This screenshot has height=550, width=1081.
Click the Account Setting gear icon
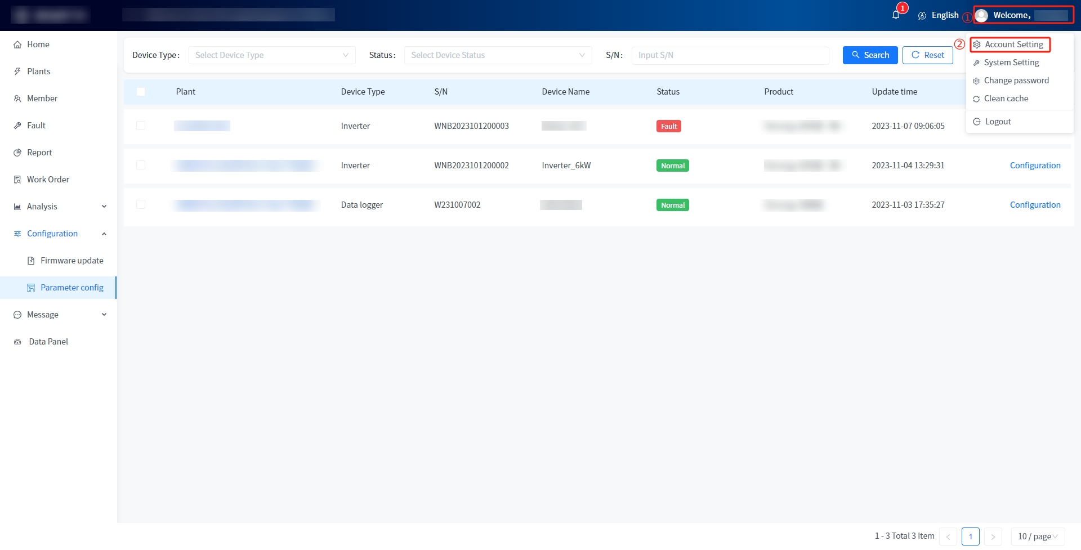pos(977,44)
